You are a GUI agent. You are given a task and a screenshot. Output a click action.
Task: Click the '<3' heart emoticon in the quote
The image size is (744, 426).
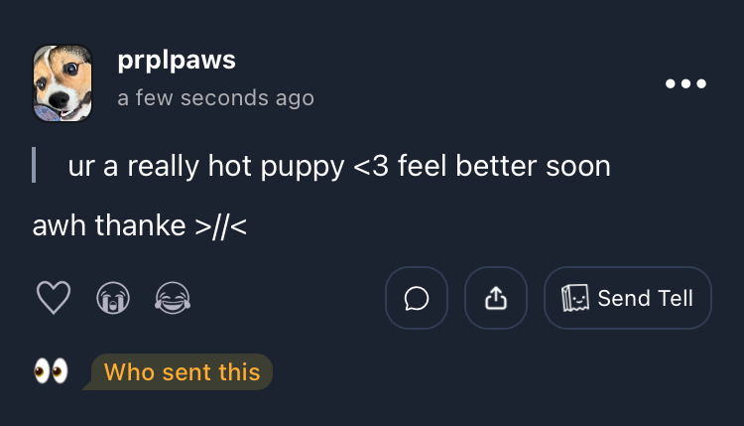point(372,166)
